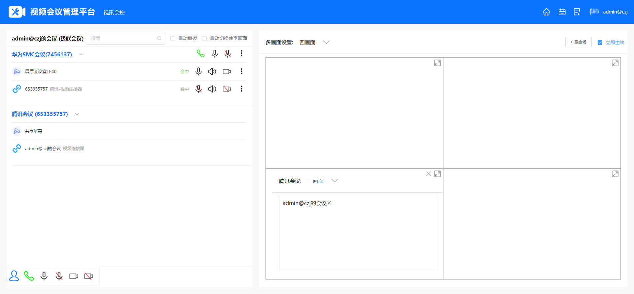Viewport: 634px width, 294px height.
Task: Click the link icon beside 653355757
Action: 17,89
